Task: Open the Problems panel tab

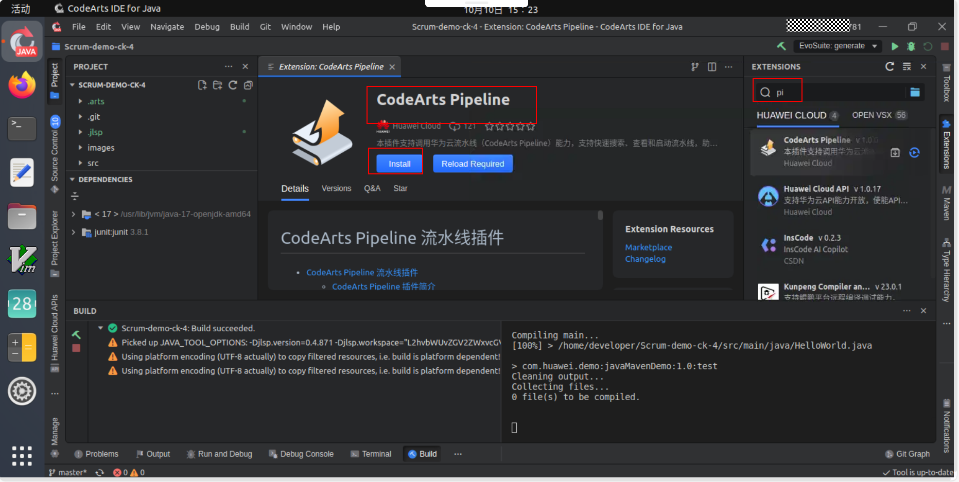Action: (x=96, y=454)
